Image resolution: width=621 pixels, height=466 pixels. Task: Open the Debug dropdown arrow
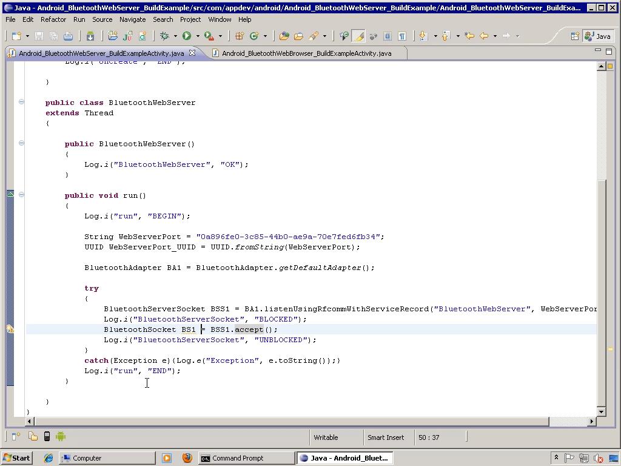175,36
